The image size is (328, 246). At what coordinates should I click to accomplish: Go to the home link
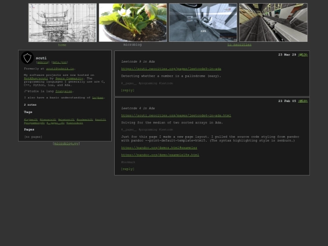62,45
